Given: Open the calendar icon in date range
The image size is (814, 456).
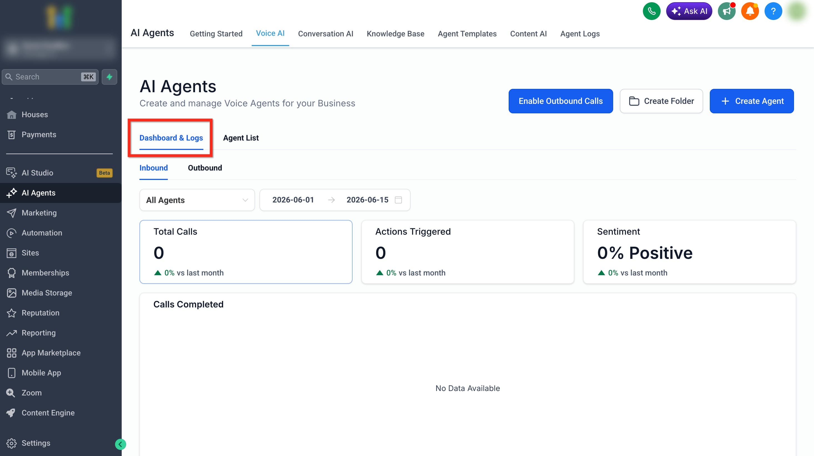Looking at the screenshot, I should pos(398,200).
